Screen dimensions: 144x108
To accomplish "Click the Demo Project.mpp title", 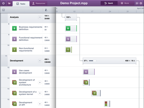I will pyautogui.click(x=74, y=3).
